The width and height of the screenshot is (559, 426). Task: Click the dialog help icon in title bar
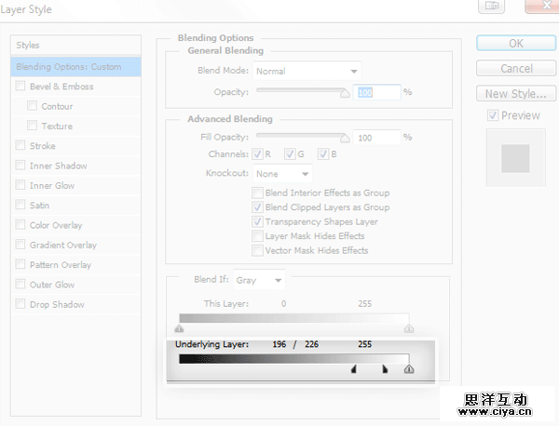[x=492, y=6]
